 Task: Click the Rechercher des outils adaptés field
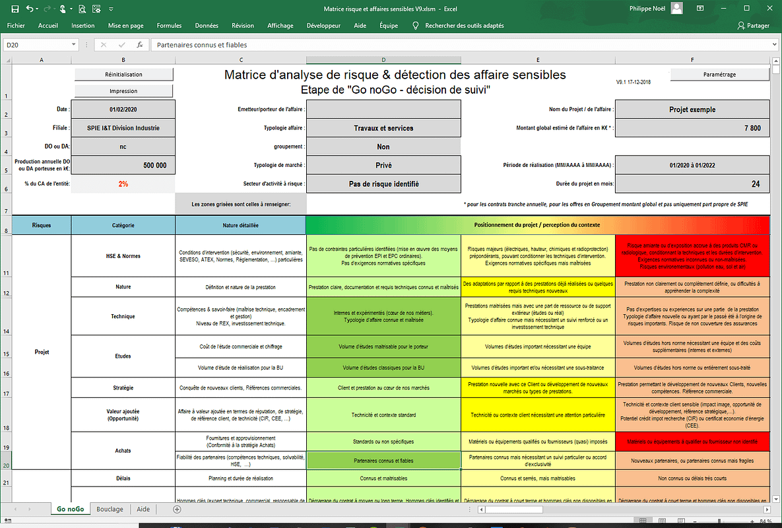click(465, 26)
